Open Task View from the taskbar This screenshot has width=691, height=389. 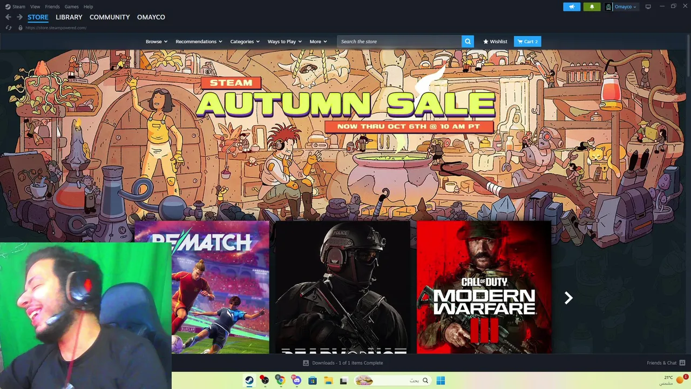click(x=343, y=380)
